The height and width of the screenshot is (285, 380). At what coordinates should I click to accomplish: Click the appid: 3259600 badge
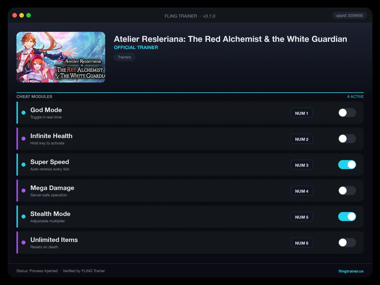point(350,15)
